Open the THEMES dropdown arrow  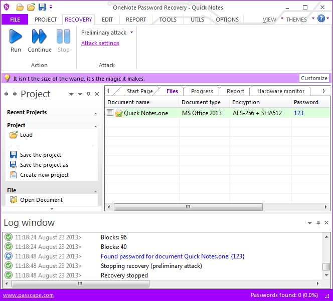point(313,19)
